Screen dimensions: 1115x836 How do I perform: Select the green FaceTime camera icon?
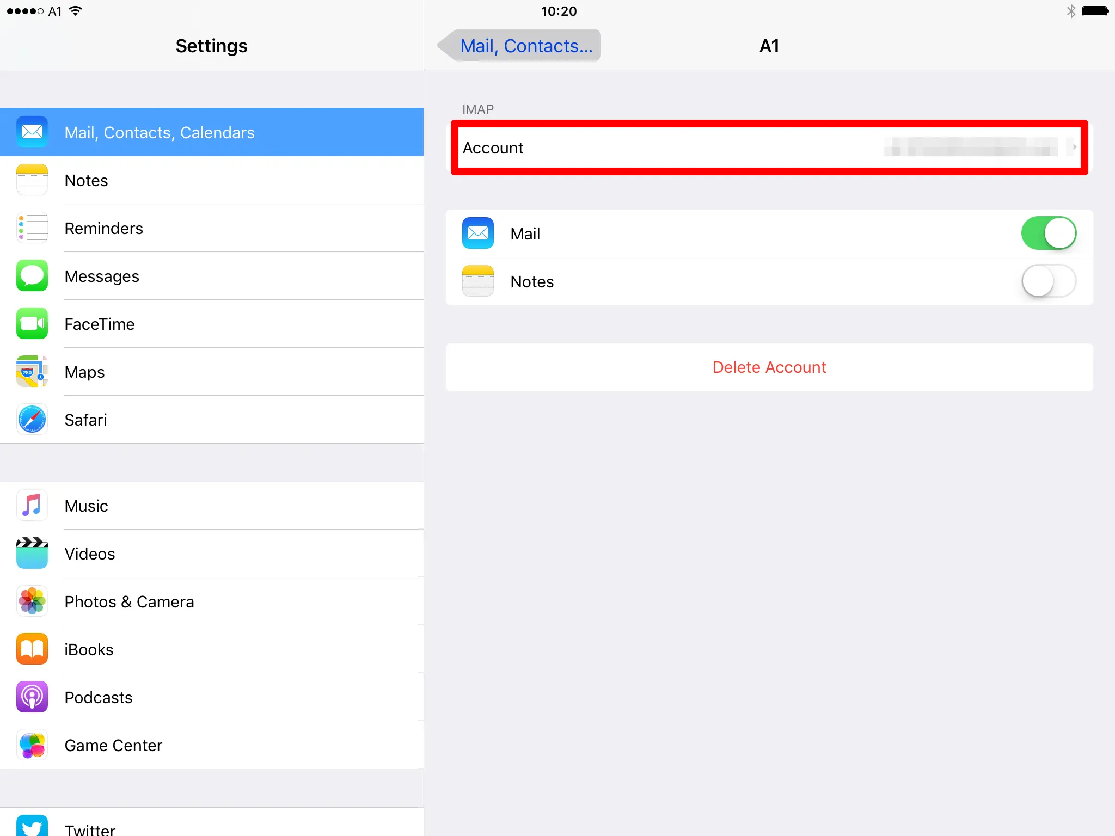tap(32, 324)
